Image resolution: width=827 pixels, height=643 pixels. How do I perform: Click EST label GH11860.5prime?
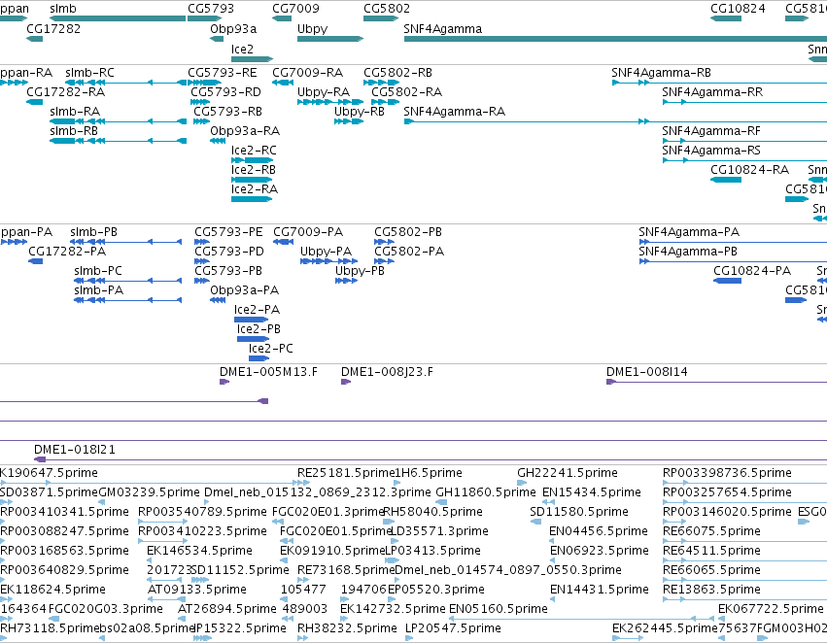point(486,492)
